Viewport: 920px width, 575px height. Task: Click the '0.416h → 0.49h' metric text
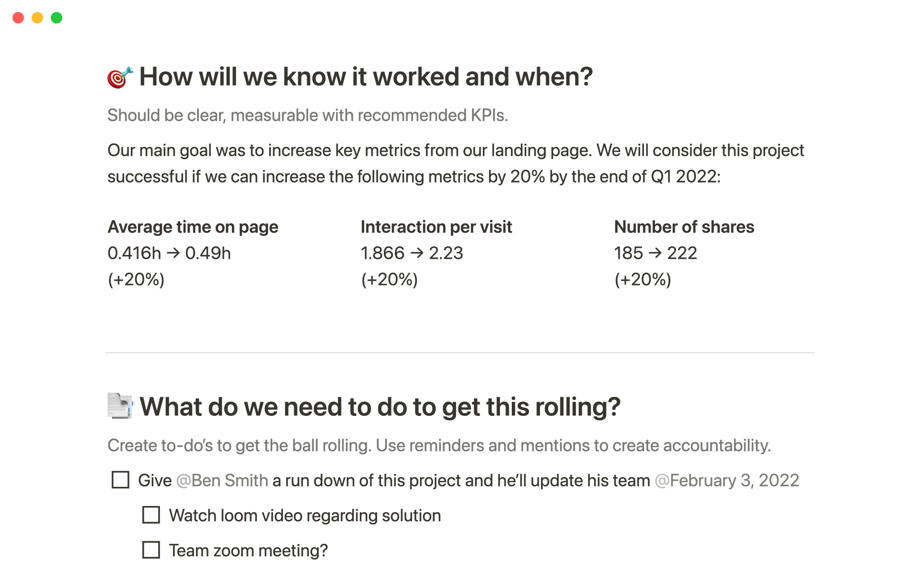pos(169,253)
